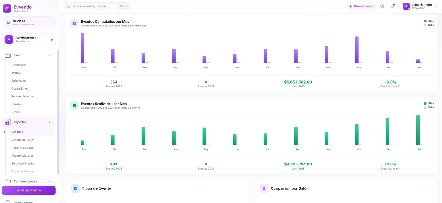Click Nuevo Evento button in top bar
The width and height of the screenshot is (442, 203).
coord(361,6)
